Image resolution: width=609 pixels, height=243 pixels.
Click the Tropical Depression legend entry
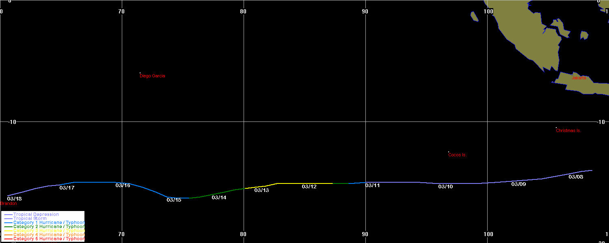click(36, 214)
